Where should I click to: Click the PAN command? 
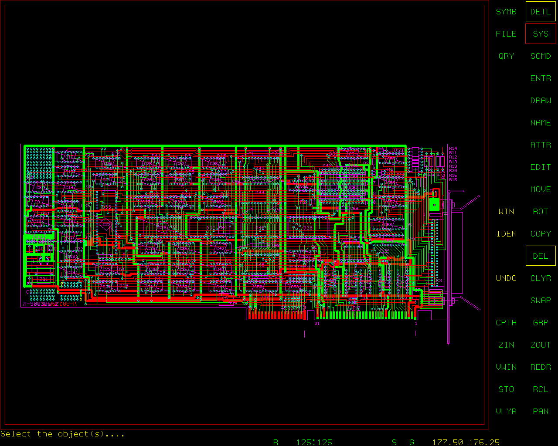(x=541, y=412)
